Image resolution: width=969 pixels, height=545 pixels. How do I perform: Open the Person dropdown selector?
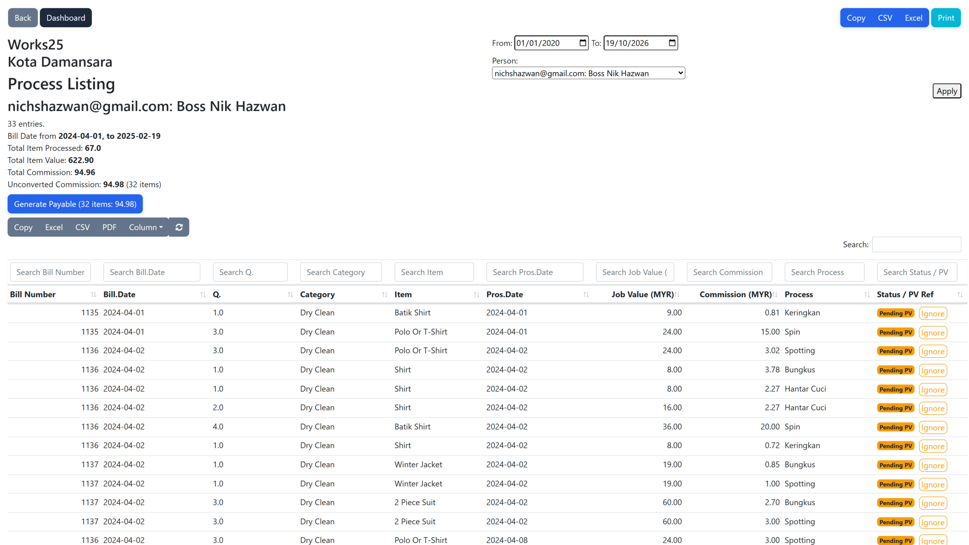588,73
